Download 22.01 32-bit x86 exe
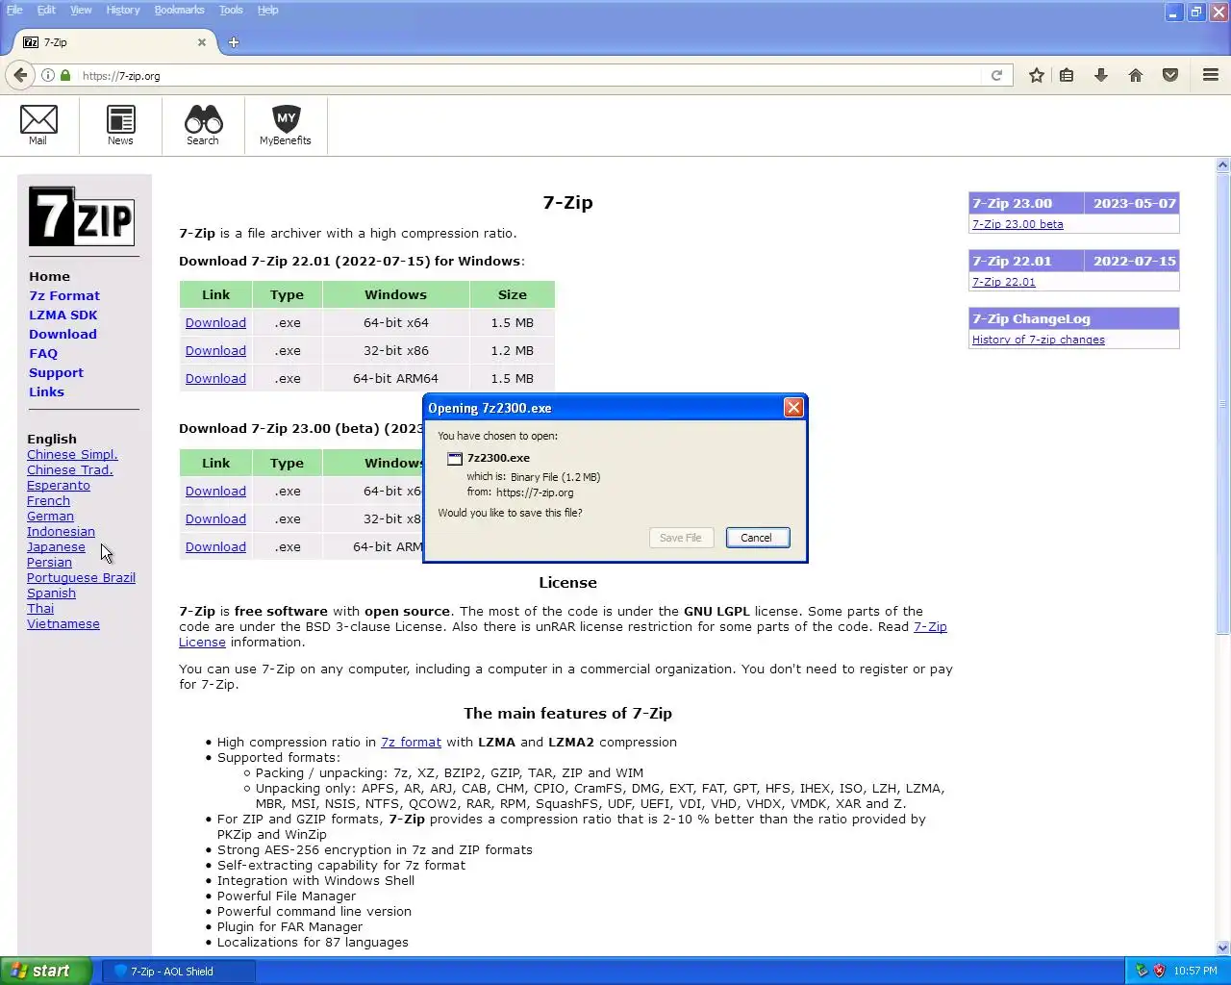The height and width of the screenshot is (985, 1231). (215, 351)
